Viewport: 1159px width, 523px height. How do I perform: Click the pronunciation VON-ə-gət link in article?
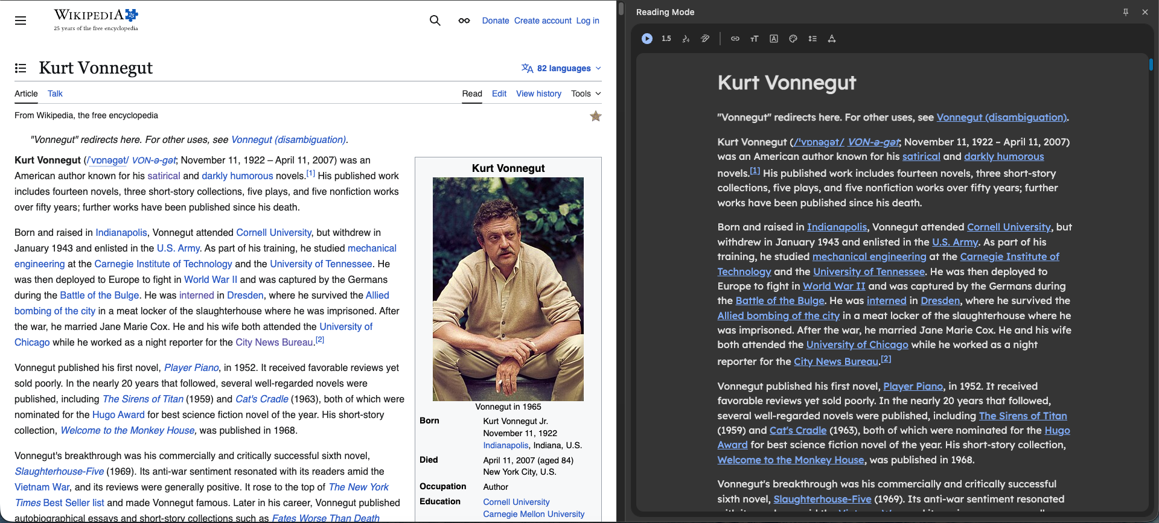[153, 160]
